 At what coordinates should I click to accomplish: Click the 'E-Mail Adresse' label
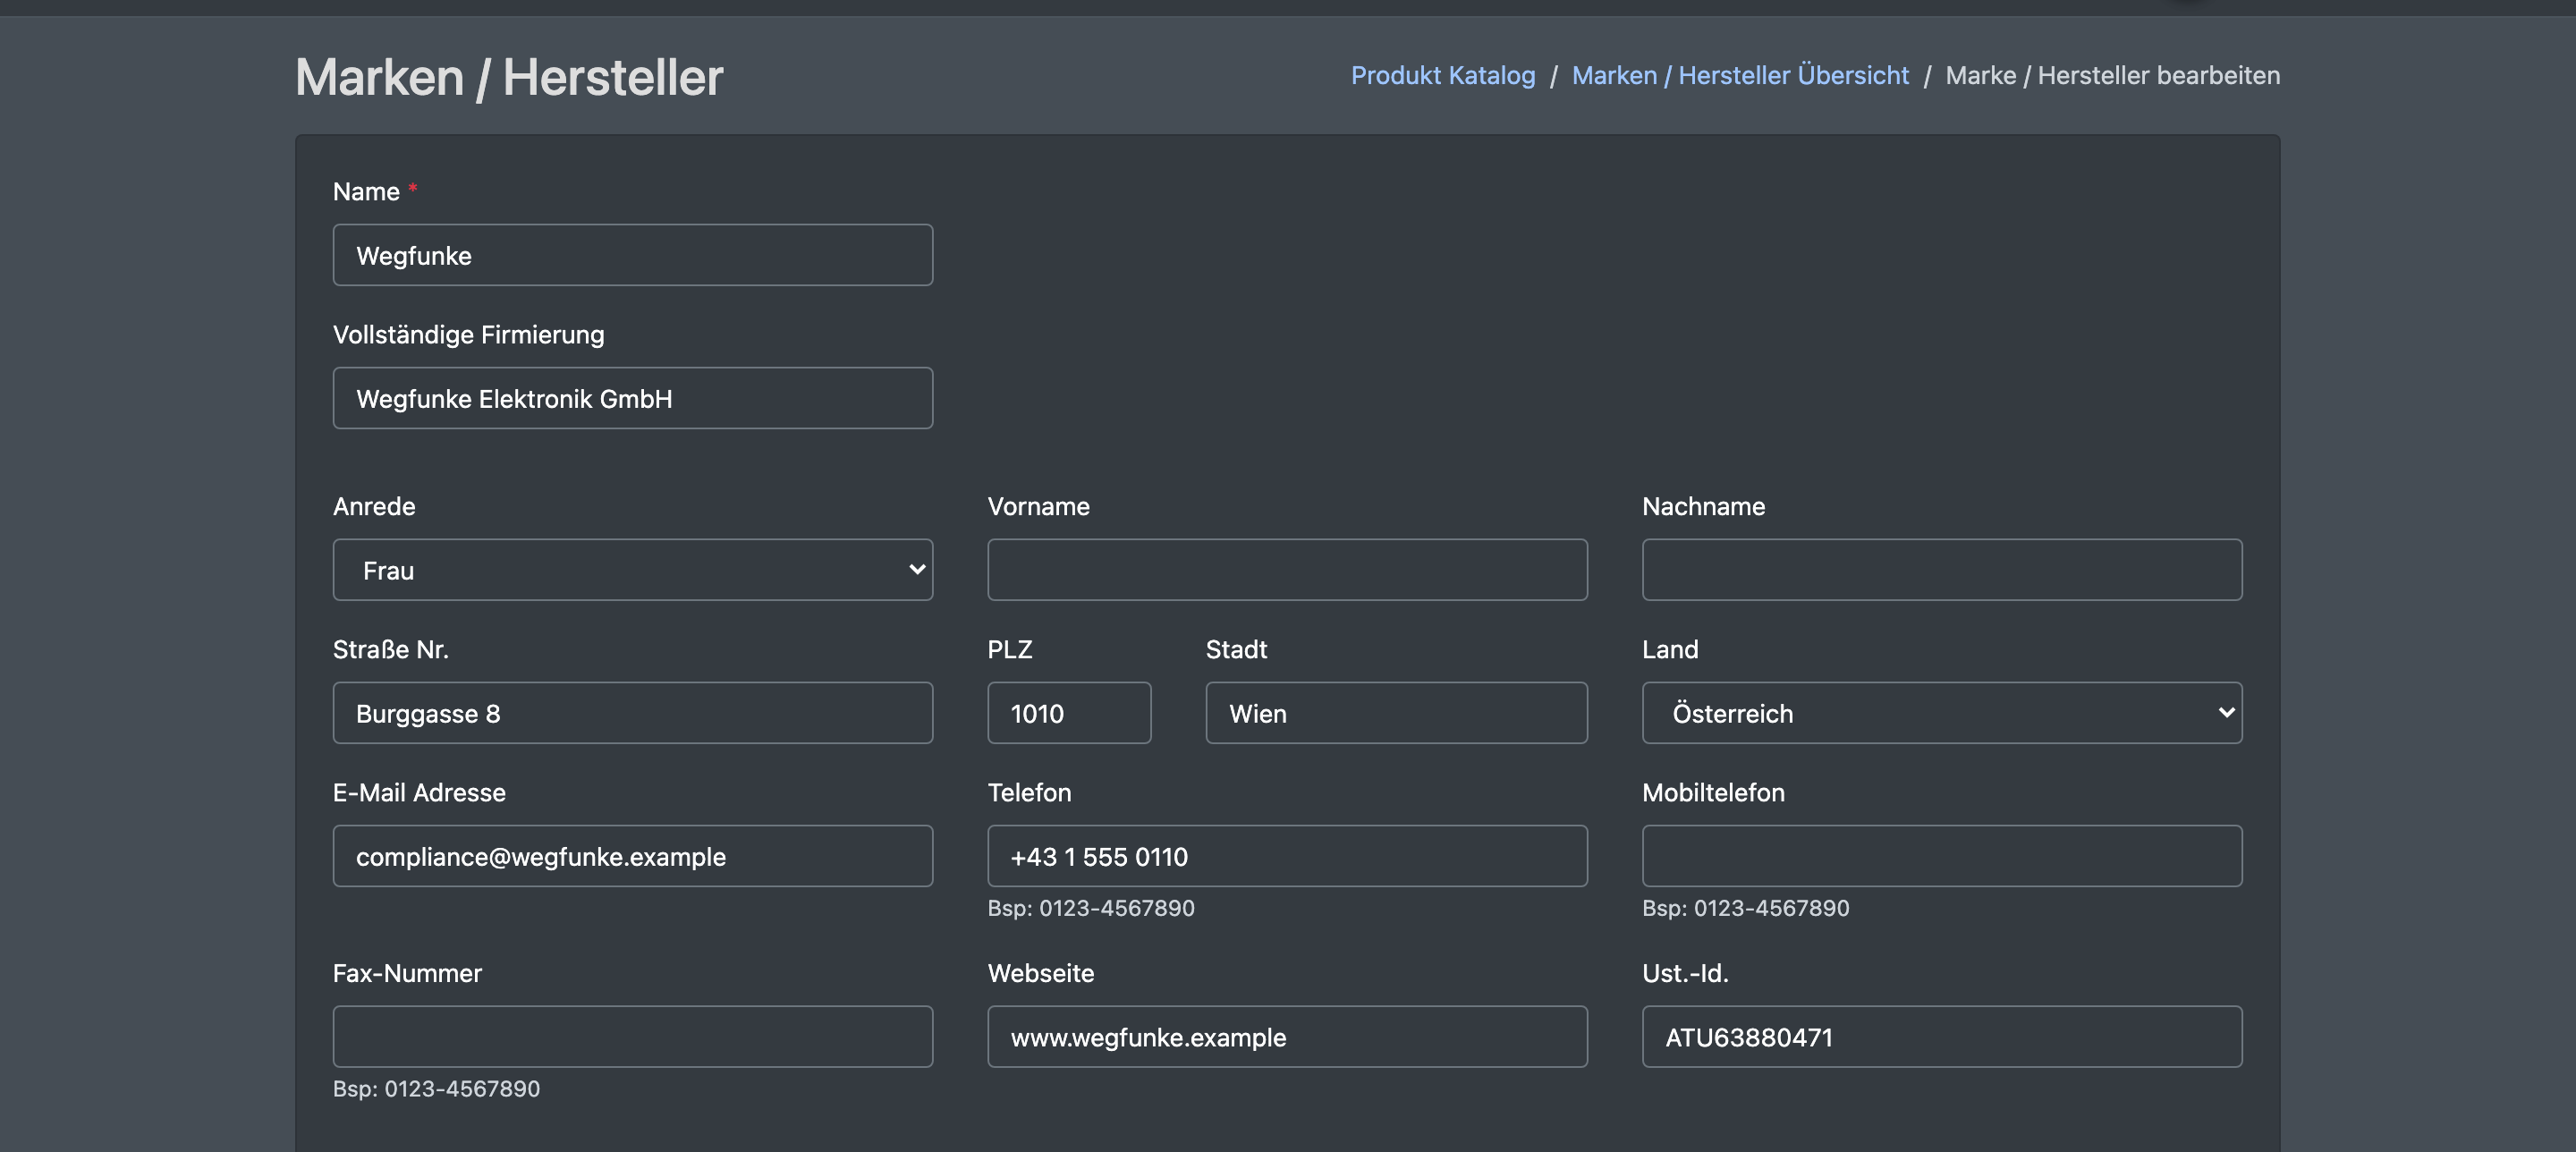(419, 793)
